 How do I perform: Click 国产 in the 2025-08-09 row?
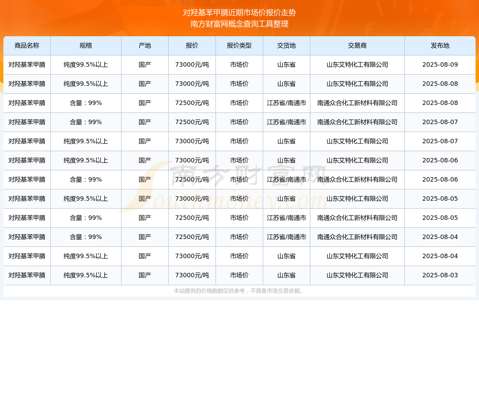pyautogui.click(x=145, y=65)
